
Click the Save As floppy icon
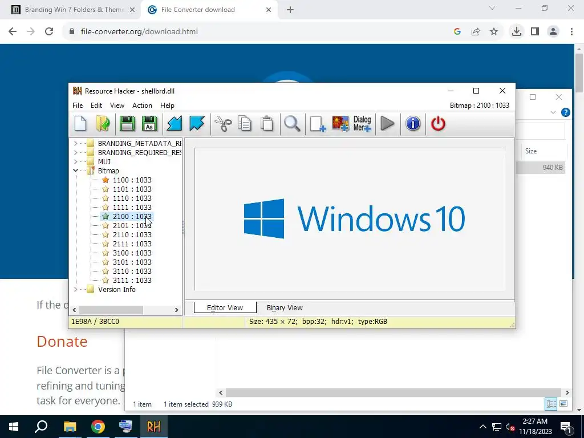149,124
